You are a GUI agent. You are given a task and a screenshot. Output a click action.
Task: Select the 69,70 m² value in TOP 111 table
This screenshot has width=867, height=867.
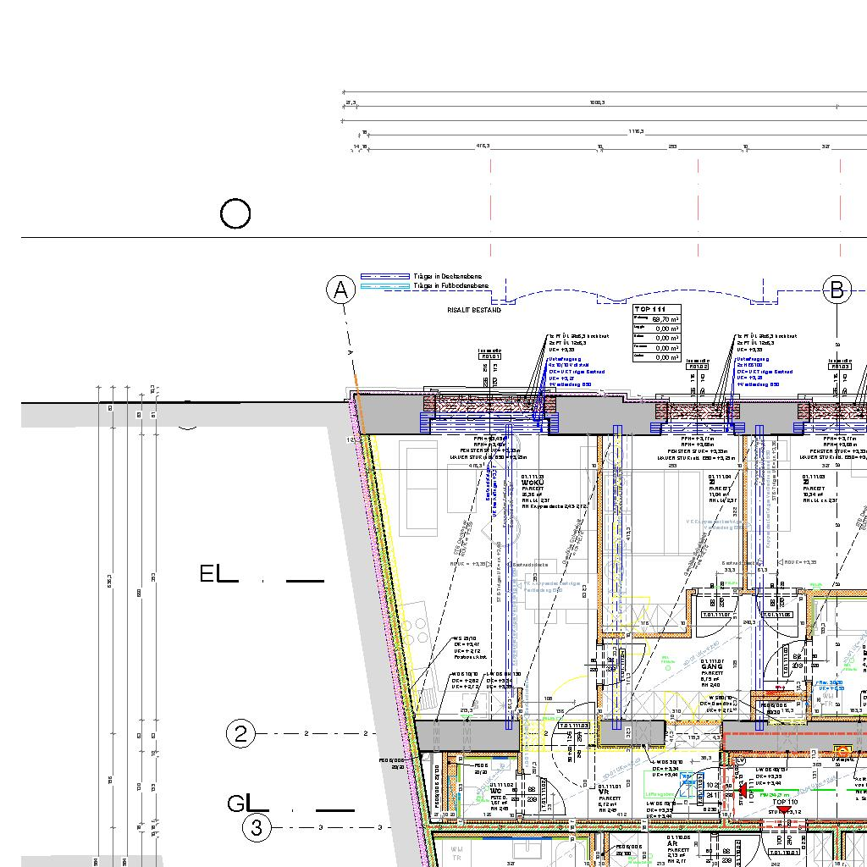(x=665, y=319)
